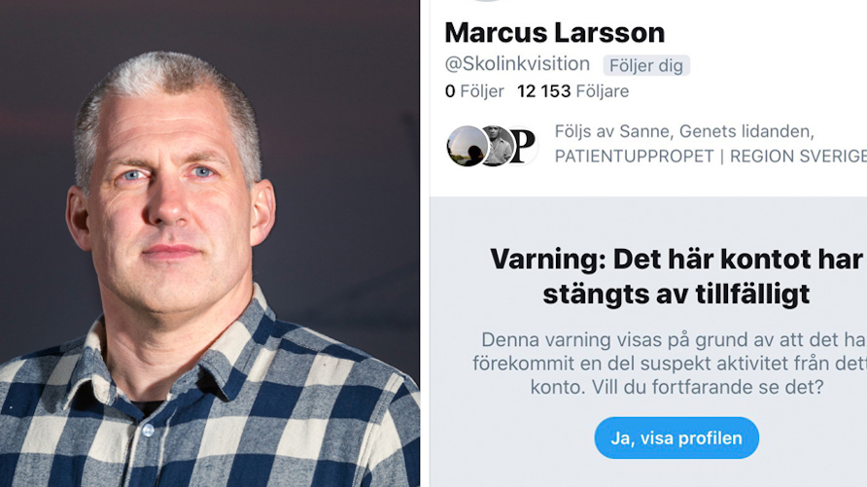Image resolution: width=867 pixels, height=487 pixels.
Task: Click the rainbow landscape follower avatar
Action: [x=467, y=146]
